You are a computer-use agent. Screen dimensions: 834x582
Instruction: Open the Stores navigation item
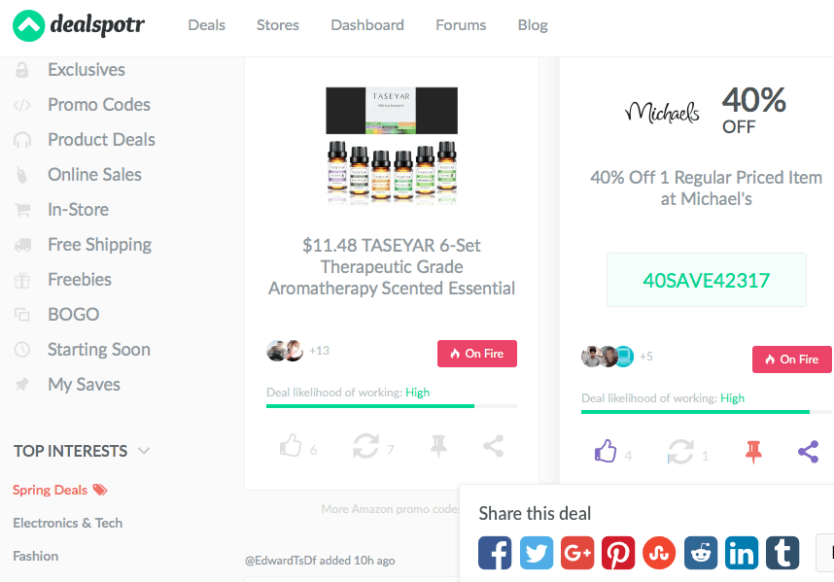tap(278, 25)
